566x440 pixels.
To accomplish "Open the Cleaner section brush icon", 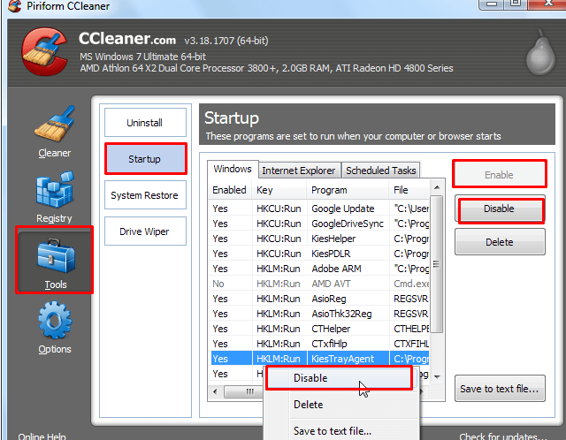I will click(55, 124).
